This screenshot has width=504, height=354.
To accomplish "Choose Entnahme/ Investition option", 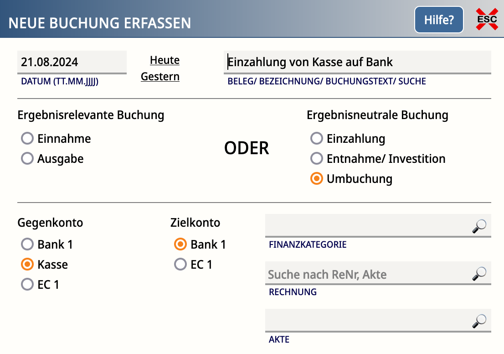I will click(x=317, y=158).
